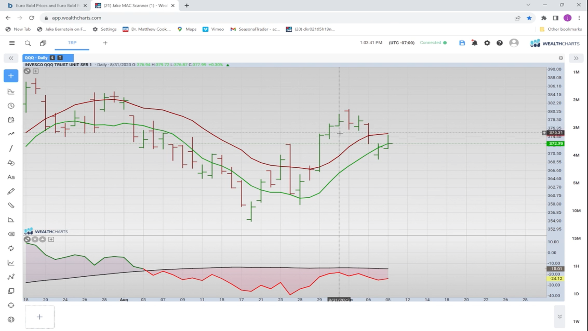
Task: Select the pencil freehand drawing tool
Action: (11, 191)
